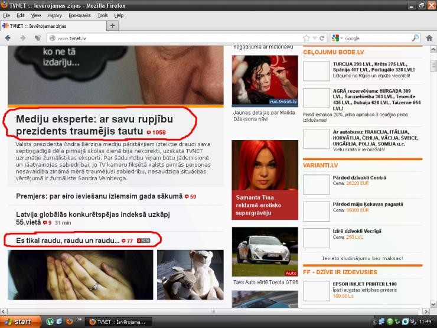Open the URL history dropdown arrow
437x328 pixels.
click(x=315, y=38)
